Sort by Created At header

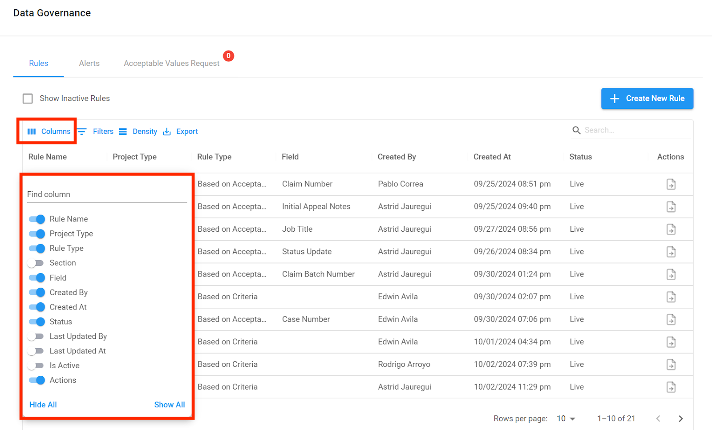click(x=492, y=157)
